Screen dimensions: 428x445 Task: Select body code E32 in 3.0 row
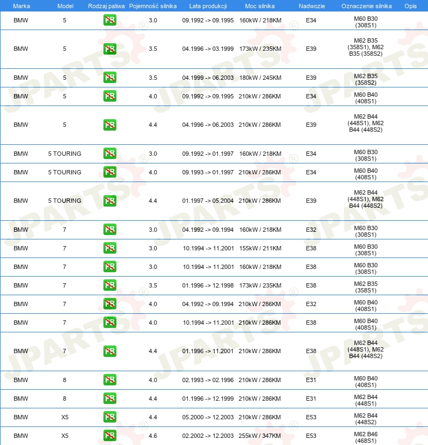tap(311, 229)
